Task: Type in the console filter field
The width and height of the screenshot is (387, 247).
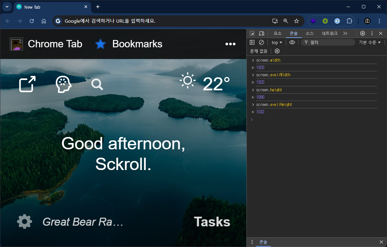Action: point(327,42)
